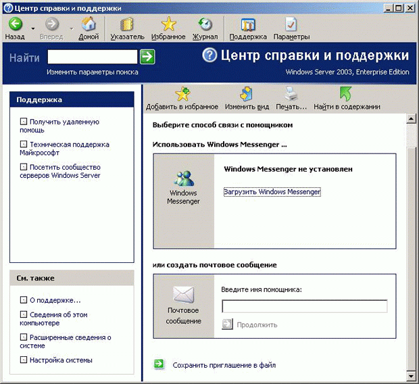Click the Печать printer icon
Screen dimensions: 419x384
[291, 94]
